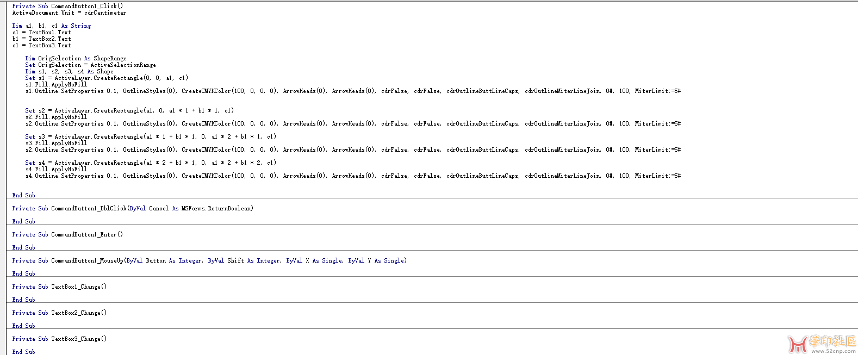The height and width of the screenshot is (355, 858).
Task: Click the ActiveDocument.Unit = cdrCentimeter line
Action: (69, 13)
